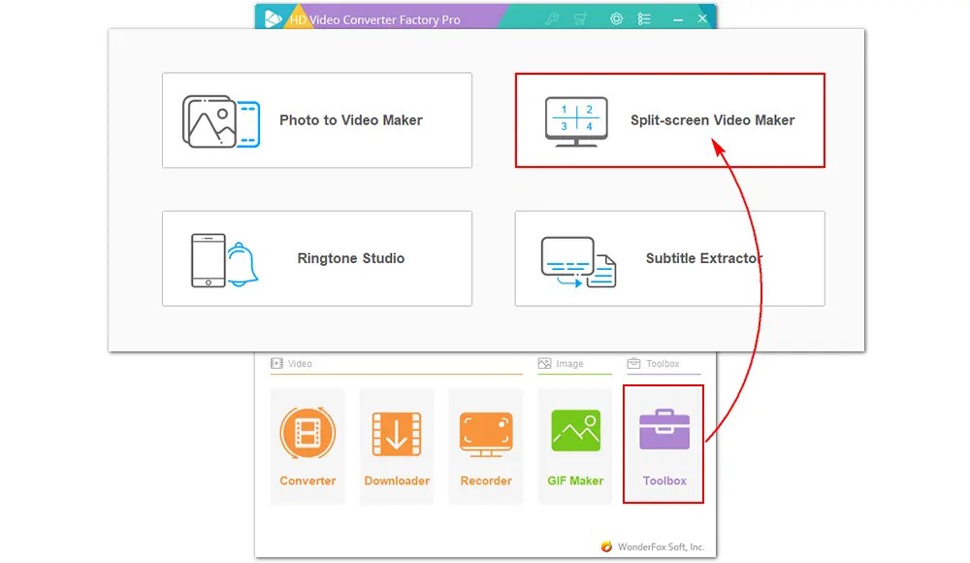Select the Toolbox section header

tap(653, 364)
